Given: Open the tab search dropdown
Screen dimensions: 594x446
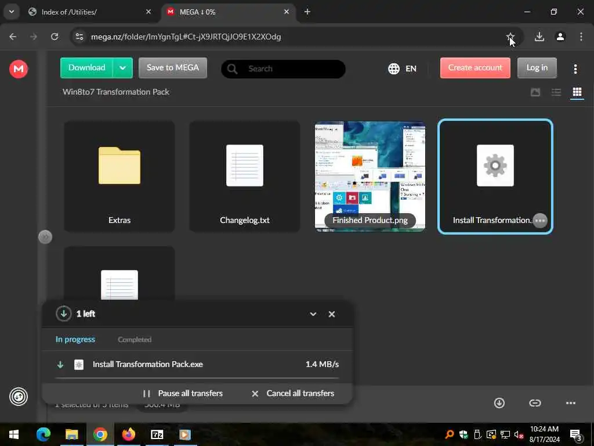Looking at the screenshot, I should tap(12, 12).
